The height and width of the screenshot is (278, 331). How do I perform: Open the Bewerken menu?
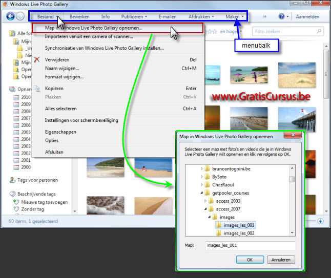coord(79,16)
